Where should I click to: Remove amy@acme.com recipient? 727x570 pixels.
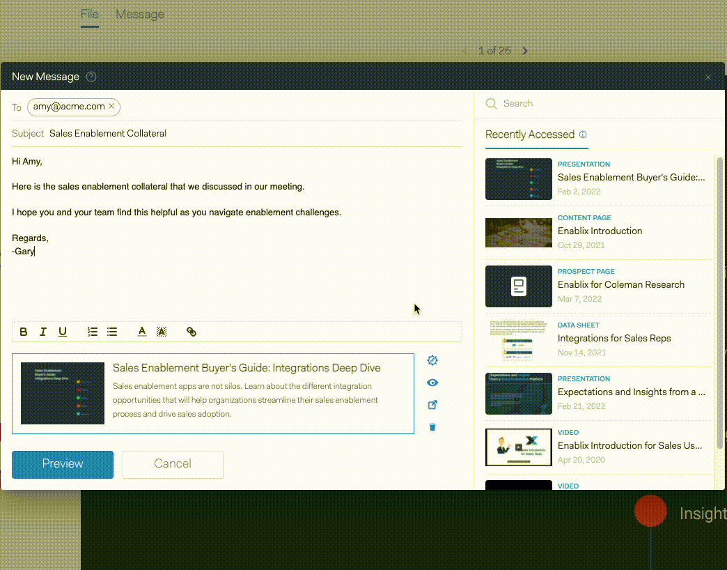pos(111,106)
